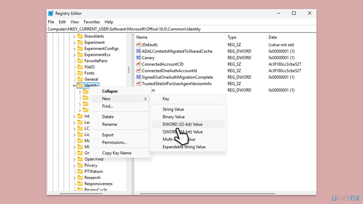The width and height of the screenshot is (363, 204).
Task: Open the Edit menu
Action: [x=62, y=22]
